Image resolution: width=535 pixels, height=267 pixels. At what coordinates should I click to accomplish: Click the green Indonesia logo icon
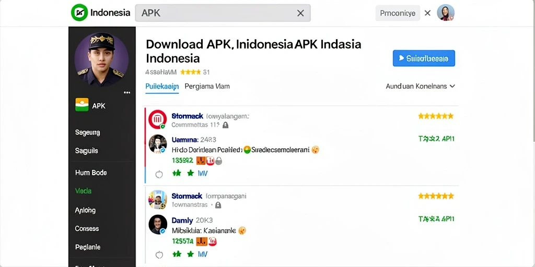tap(79, 13)
